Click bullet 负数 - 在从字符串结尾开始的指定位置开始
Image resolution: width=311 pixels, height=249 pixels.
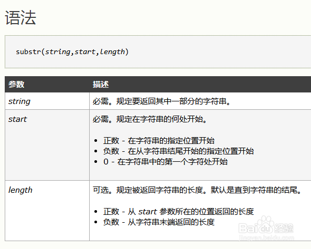(x=178, y=151)
